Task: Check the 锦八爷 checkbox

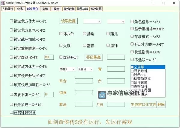Action: point(61,34)
